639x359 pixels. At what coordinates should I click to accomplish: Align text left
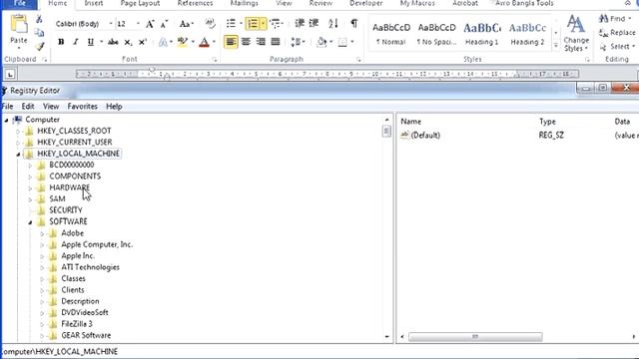pyautogui.click(x=231, y=42)
